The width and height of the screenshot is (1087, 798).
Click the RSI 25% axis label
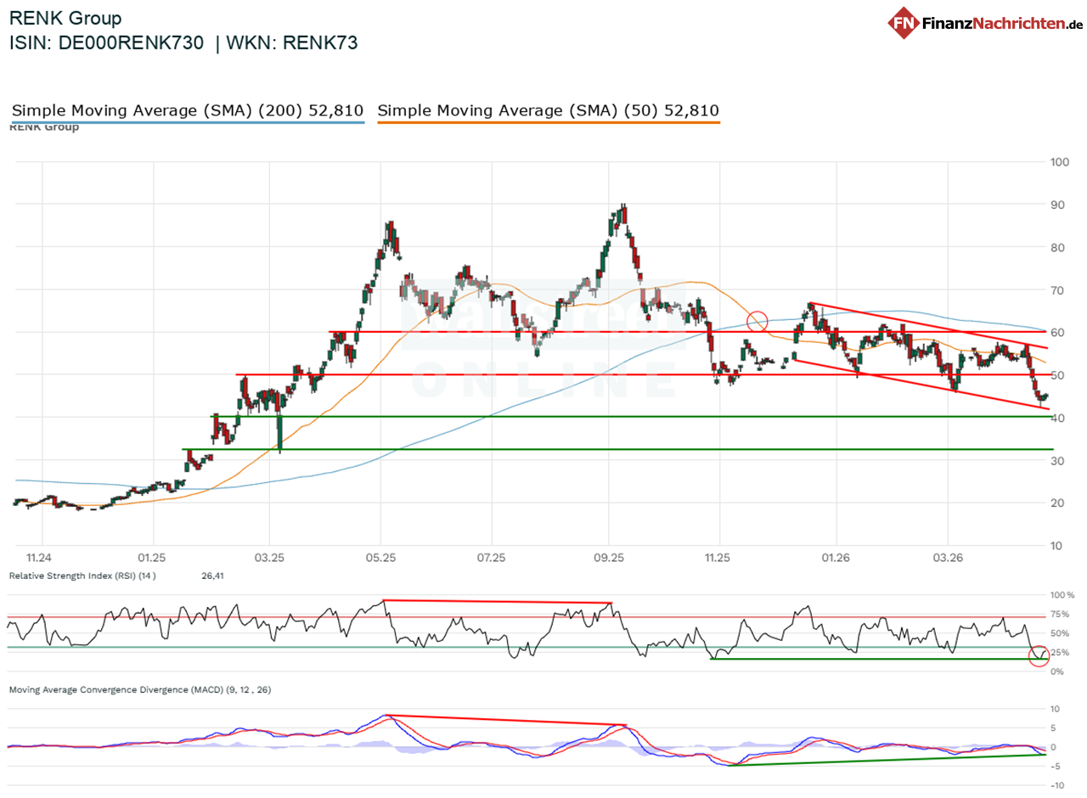pos(1061,652)
